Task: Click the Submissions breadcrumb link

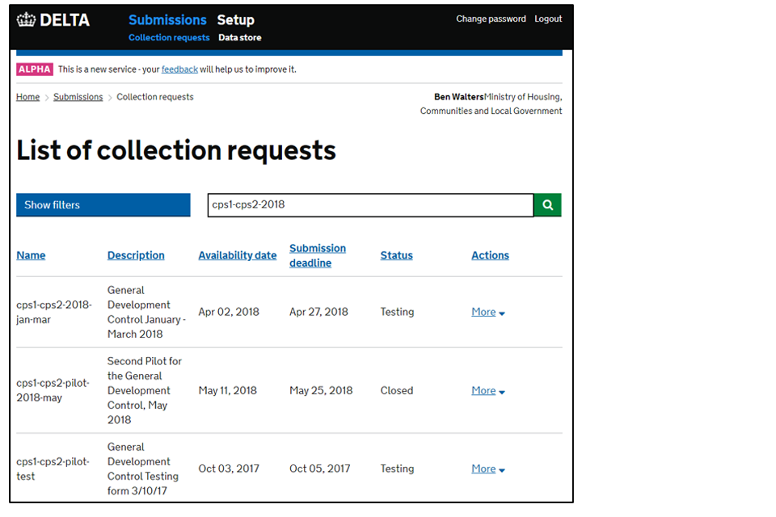Action: 78,97
